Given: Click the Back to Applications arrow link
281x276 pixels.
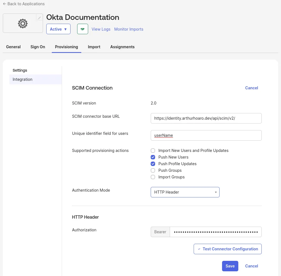Looking at the screenshot, I should (24, 4).
